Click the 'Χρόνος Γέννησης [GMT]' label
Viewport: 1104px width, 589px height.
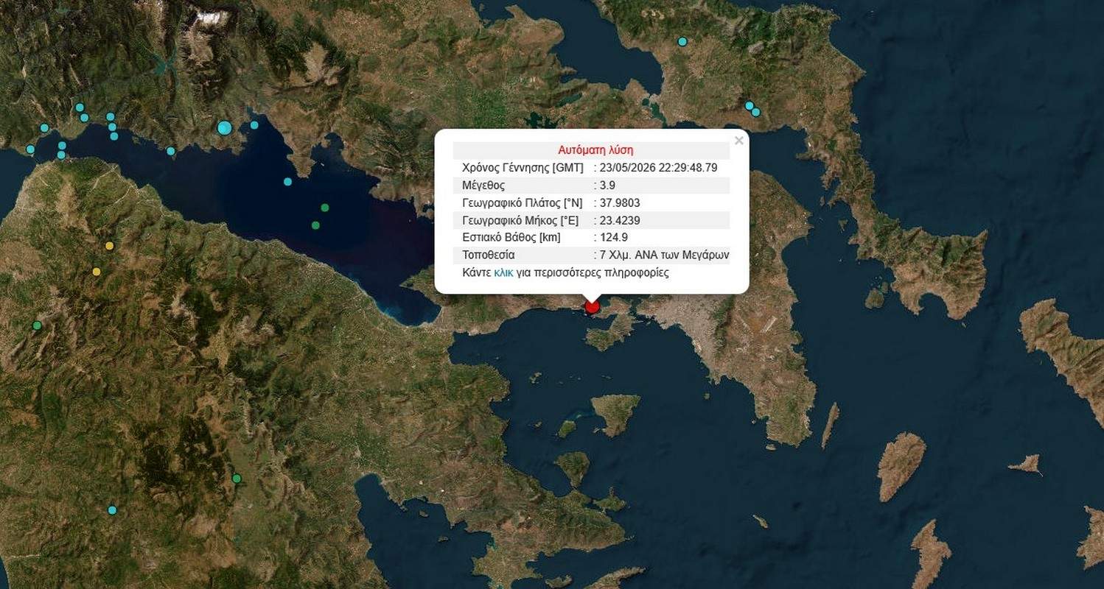[x=523, y=167]
